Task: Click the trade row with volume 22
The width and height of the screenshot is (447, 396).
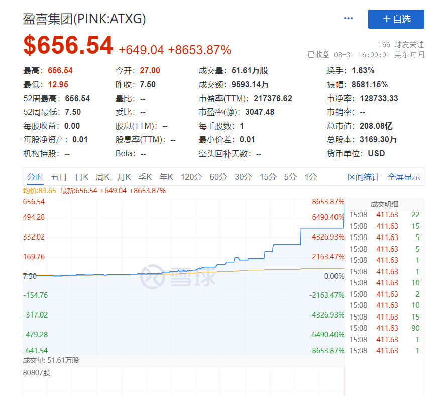Action: coord(384,215)
